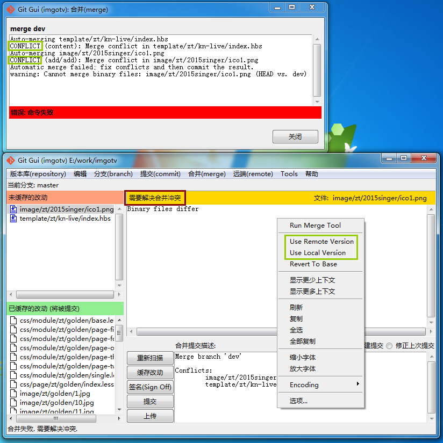Choose Use Local Version from context menu
The image size is (443, 443).
point(318,253)
